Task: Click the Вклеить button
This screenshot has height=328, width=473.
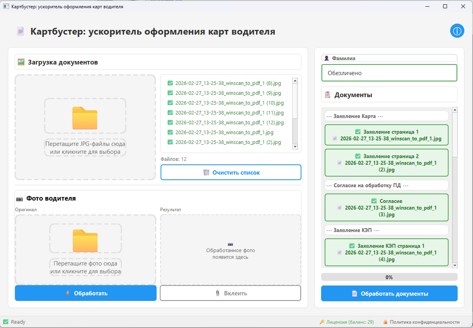Action: [230, 293]
